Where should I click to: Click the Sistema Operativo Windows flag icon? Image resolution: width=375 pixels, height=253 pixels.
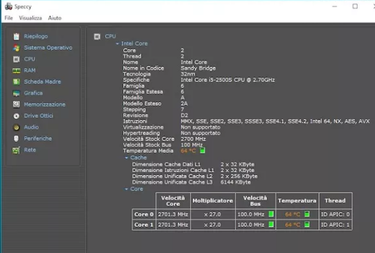(16, 48)
